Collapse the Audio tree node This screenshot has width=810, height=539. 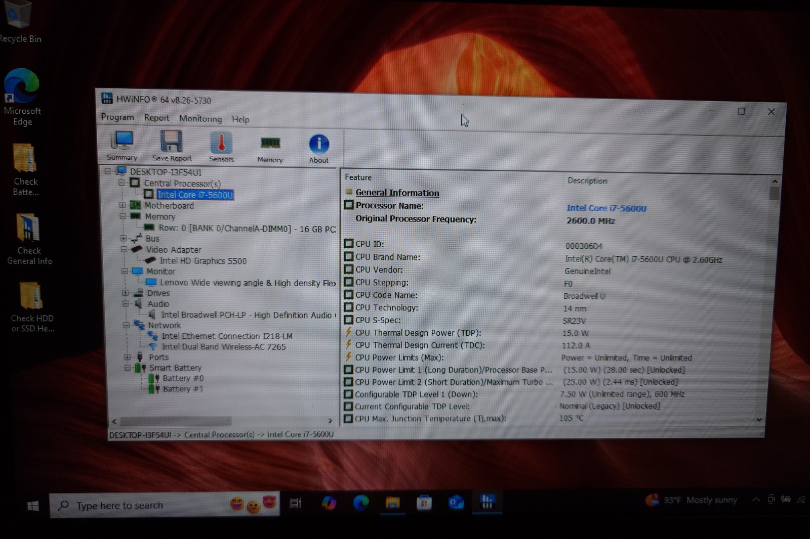tap(125, 303)
